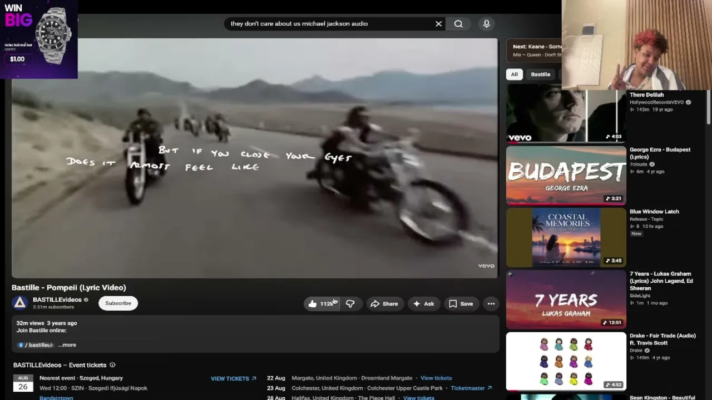Screen dimensions: 712x400
Task: Click the verified badge beside 7clouds
Action: [x=652, y=164]
